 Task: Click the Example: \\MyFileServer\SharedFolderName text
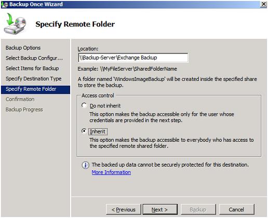click(127, 69)
